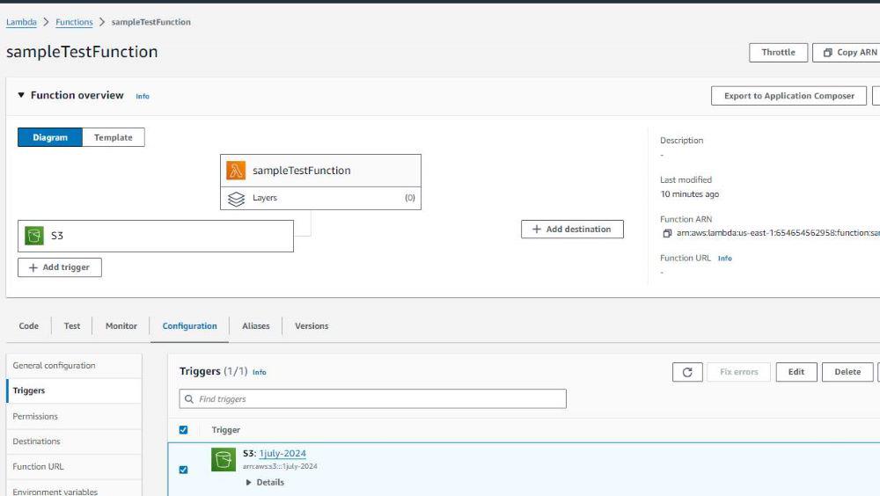Switch to the Monitor tab
880x496 pixels.
point(121,326)
